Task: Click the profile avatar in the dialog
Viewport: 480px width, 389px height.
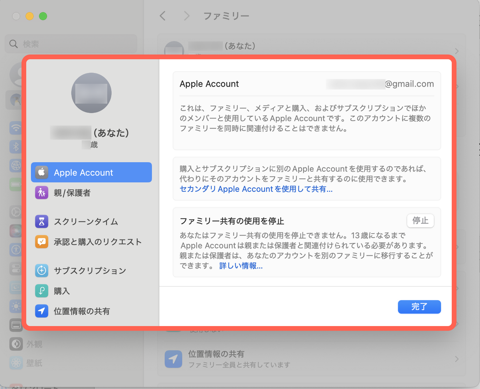Action: [x=91, y=93]
